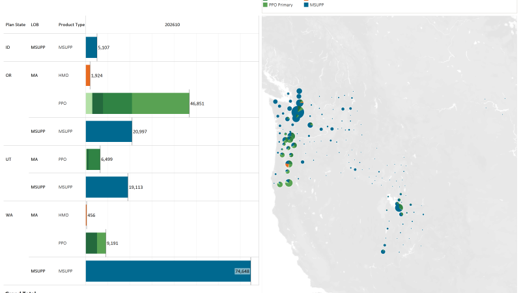Click the HMO product type in WA section
The height and width of the screenshot is (293, 521).
pos(63,216)
